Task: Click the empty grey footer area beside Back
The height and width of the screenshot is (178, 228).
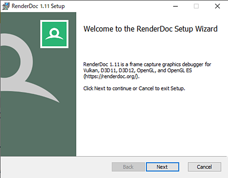Action: coord(56,167)
